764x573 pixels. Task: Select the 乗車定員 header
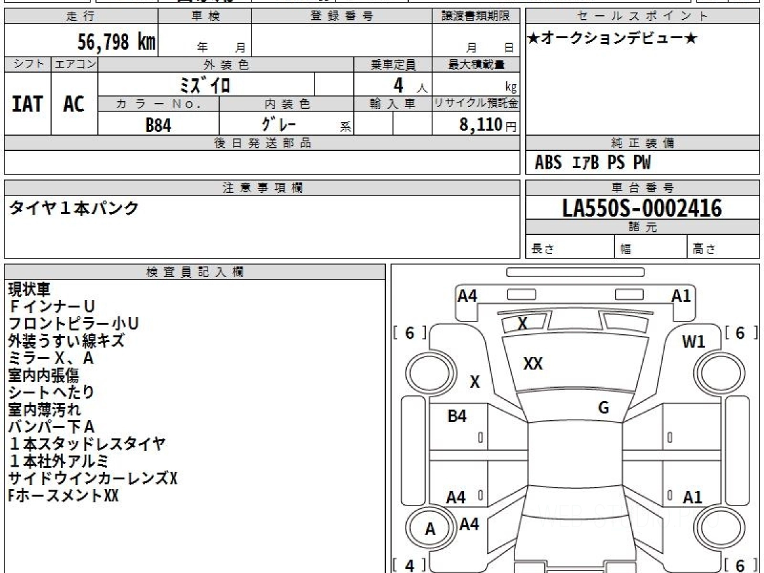393,64
